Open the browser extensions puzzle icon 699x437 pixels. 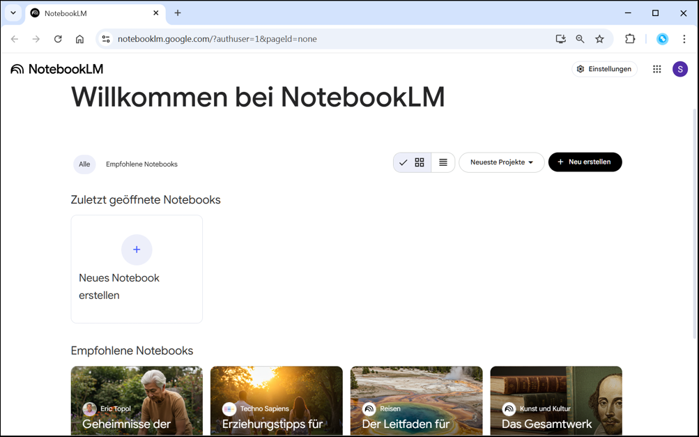[x=630, y=39]
